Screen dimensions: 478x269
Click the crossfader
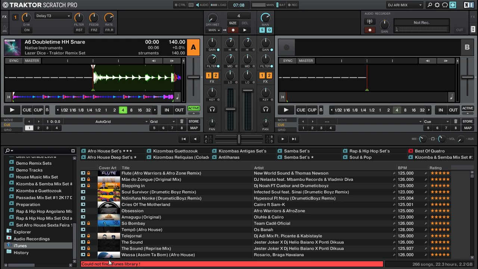point(239,139)
